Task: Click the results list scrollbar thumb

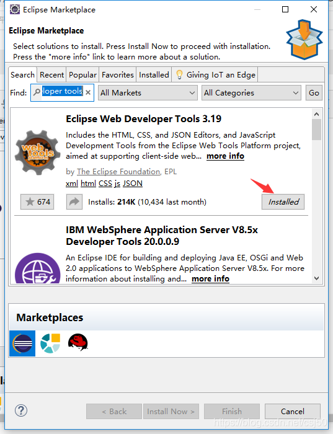Action: pos(317,130)
